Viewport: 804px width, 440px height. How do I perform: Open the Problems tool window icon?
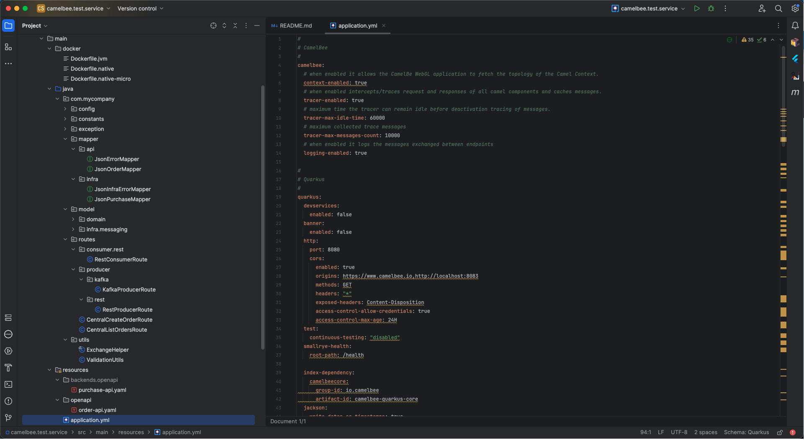(x=8, y=401)
